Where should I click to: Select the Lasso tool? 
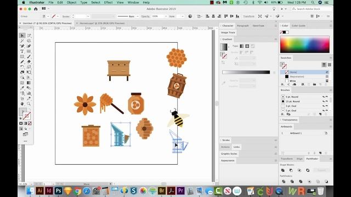click(x=29, y=41)
